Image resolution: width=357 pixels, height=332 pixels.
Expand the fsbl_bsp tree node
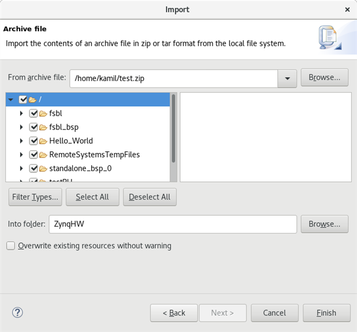point(21,127)
